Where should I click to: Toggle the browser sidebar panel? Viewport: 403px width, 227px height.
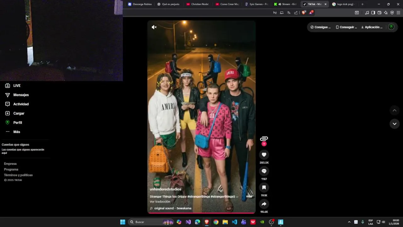(373, 13)
